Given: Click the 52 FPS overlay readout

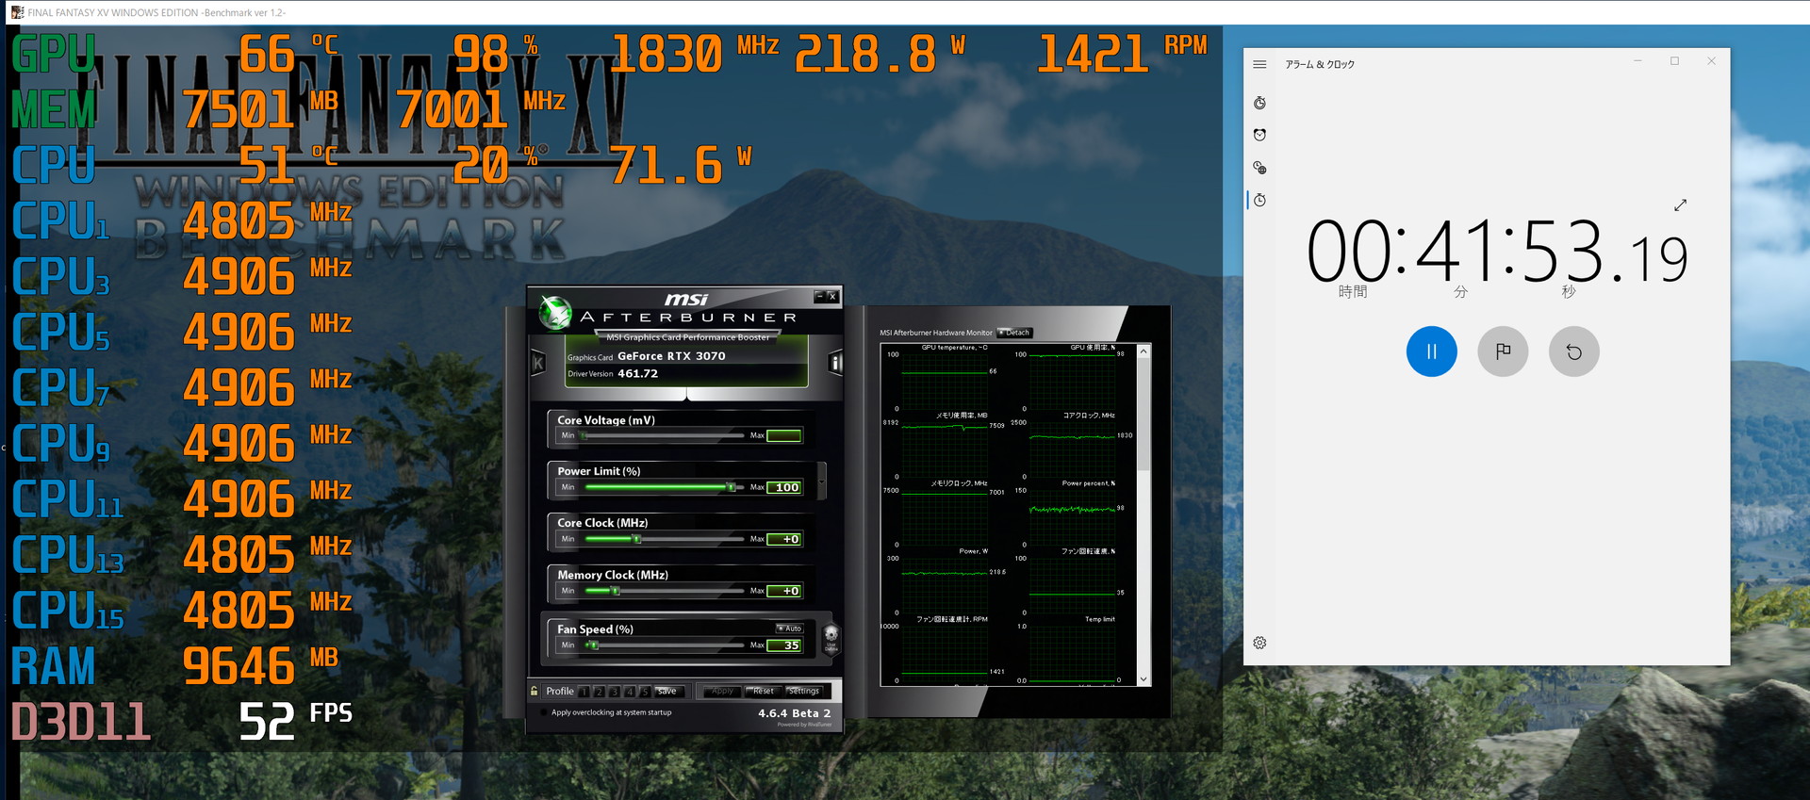Looking at the screenshot, I should (x=295, y=721).
